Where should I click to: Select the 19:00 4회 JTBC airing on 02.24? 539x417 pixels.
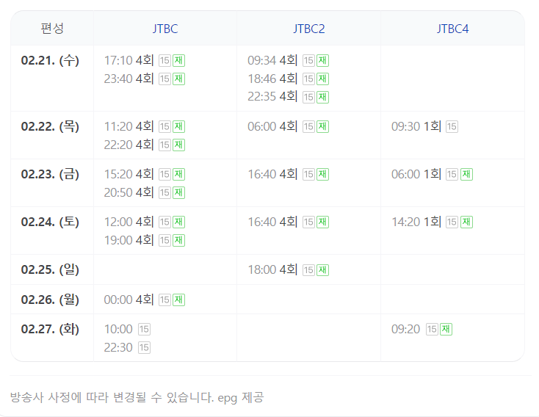click(x=129, y=240)
